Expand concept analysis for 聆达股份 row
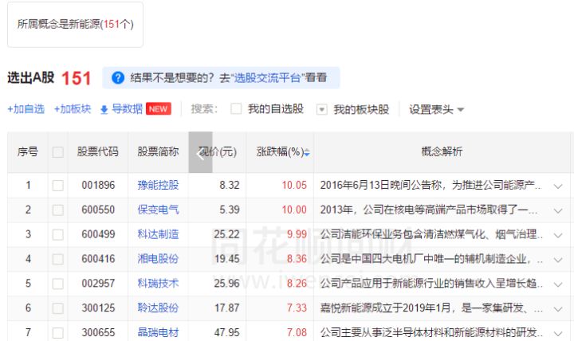This screenshot has height=341, width=574. tap(558, 309)
